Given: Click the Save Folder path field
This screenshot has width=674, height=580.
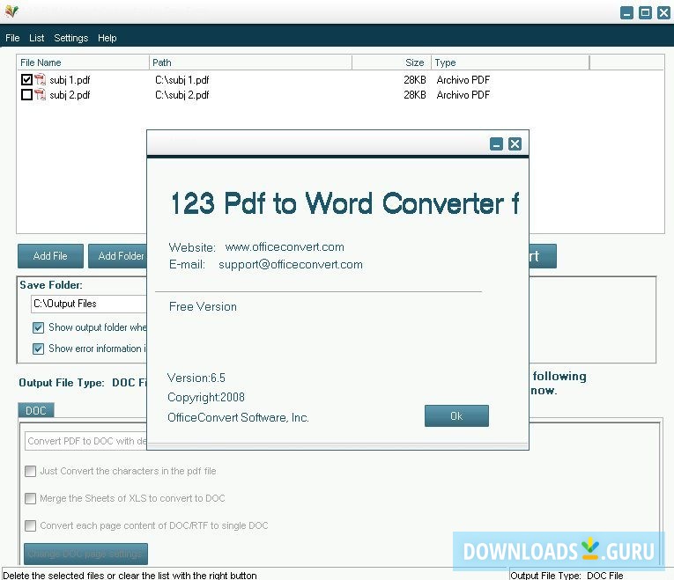Looking at the screenshot, I should tap(89, 304).
